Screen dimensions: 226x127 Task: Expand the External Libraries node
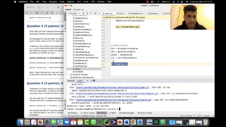[68, 74]
